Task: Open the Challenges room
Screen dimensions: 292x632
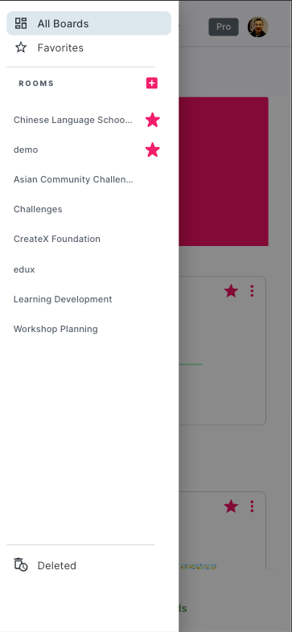Action: pos(38,209)
